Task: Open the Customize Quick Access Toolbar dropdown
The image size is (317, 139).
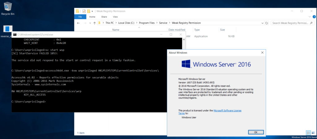Action: tap(92, 11)
